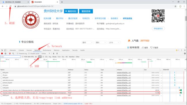Open the browser profile avatar
The height and width of the screenshot is (105, 187).
(180, 6)
